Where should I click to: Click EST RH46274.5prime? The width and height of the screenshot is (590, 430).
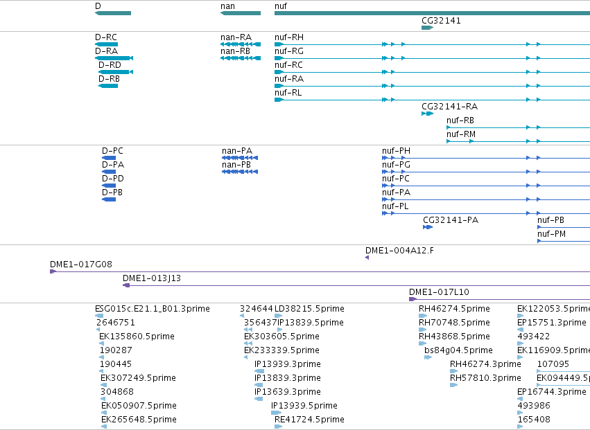pyautogui.click(x=422, y=316)
